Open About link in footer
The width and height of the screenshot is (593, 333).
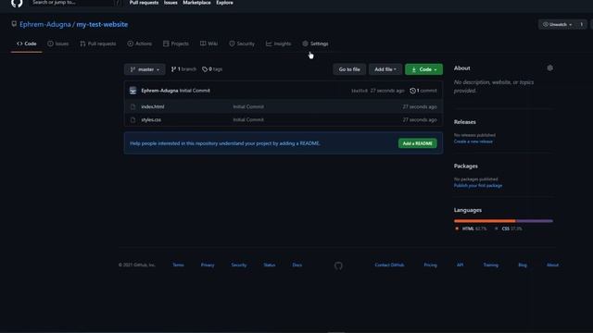click(552, 265)
